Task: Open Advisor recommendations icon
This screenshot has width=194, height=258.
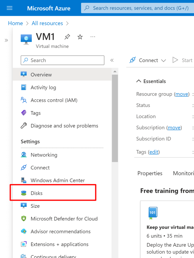Action: click(x=24, y=232)
